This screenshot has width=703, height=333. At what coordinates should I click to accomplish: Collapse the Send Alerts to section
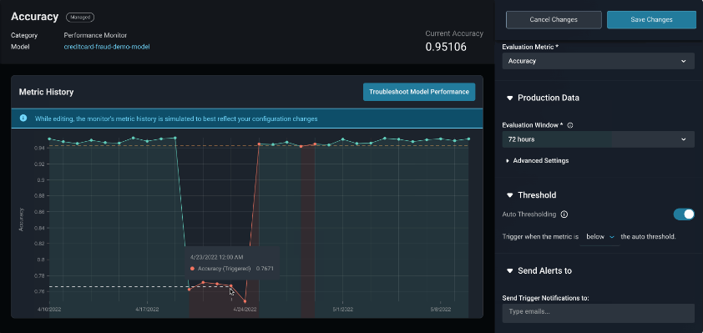point(539,270)
